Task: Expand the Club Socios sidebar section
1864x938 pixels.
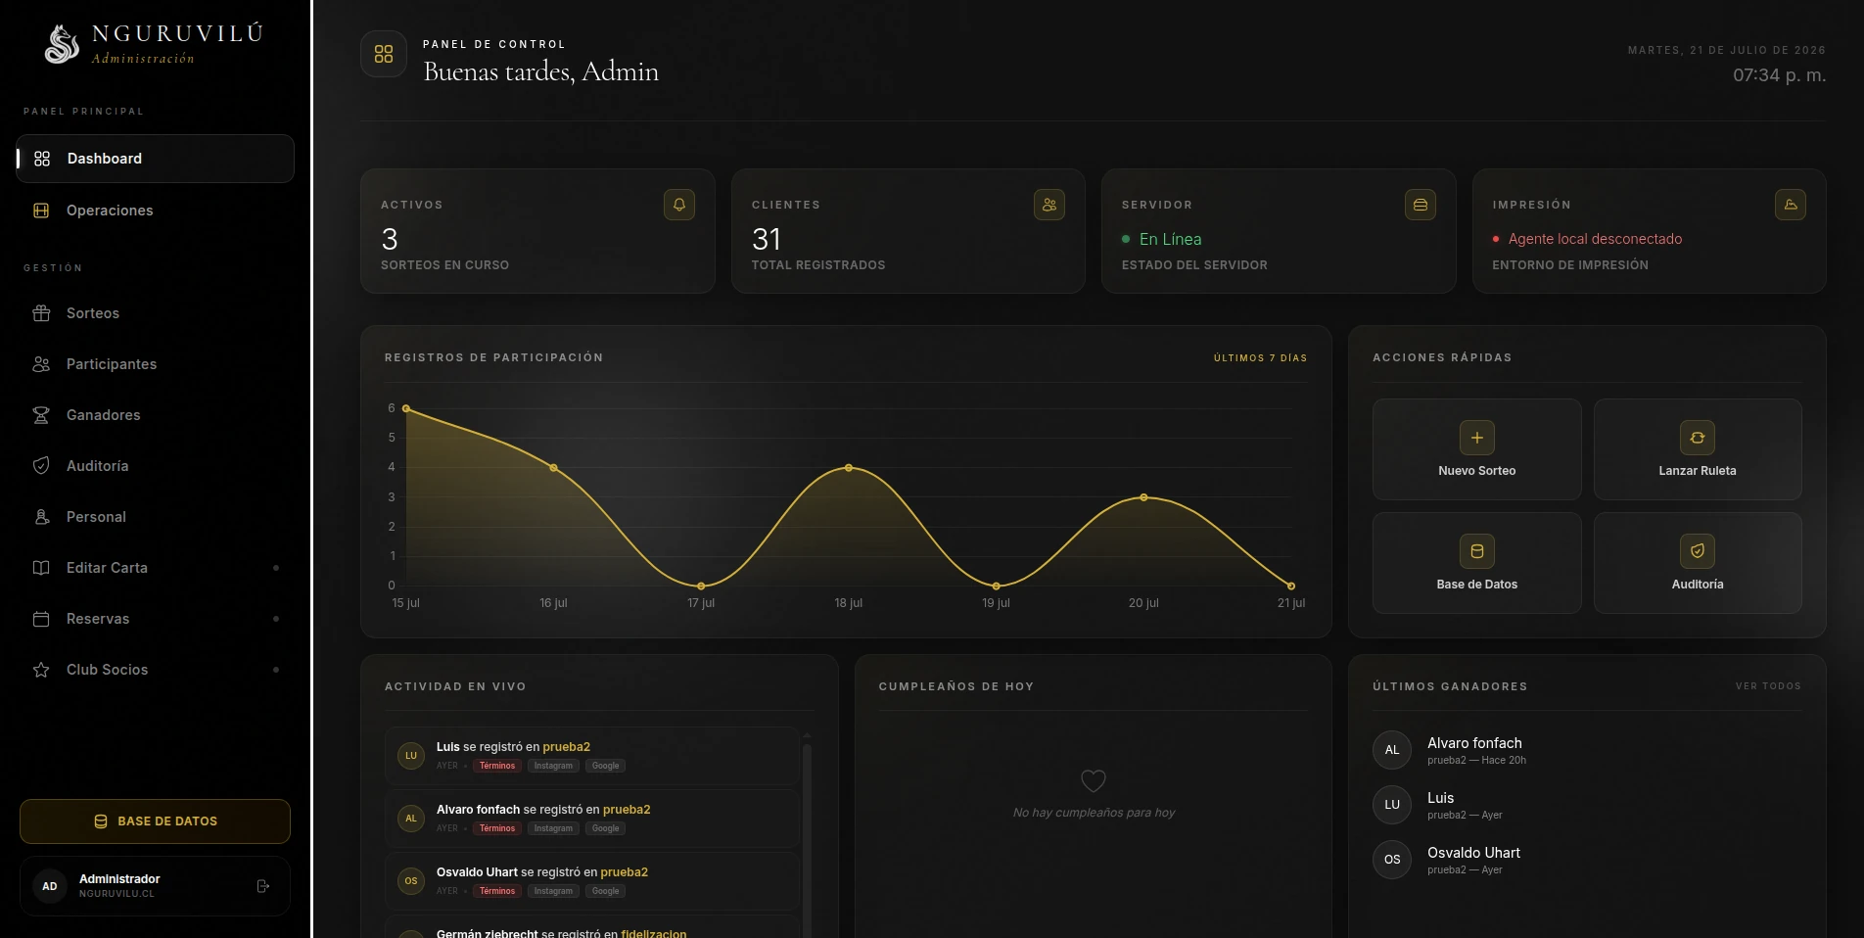Action: [x=156, y=670]
